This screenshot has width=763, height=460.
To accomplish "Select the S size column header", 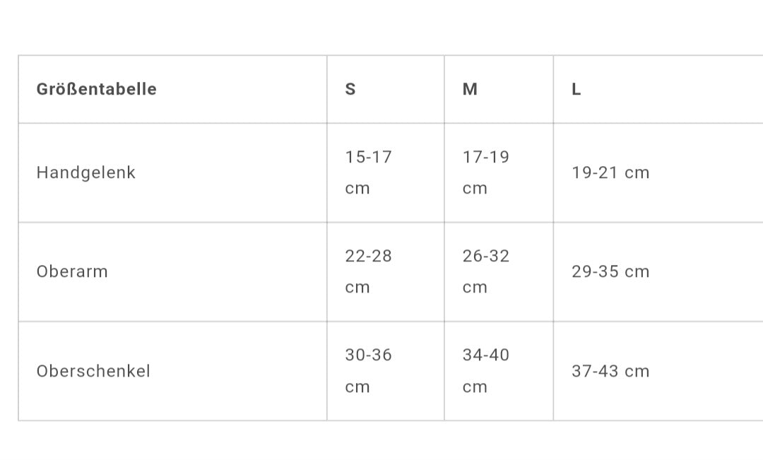I will (x=350, y=89).
